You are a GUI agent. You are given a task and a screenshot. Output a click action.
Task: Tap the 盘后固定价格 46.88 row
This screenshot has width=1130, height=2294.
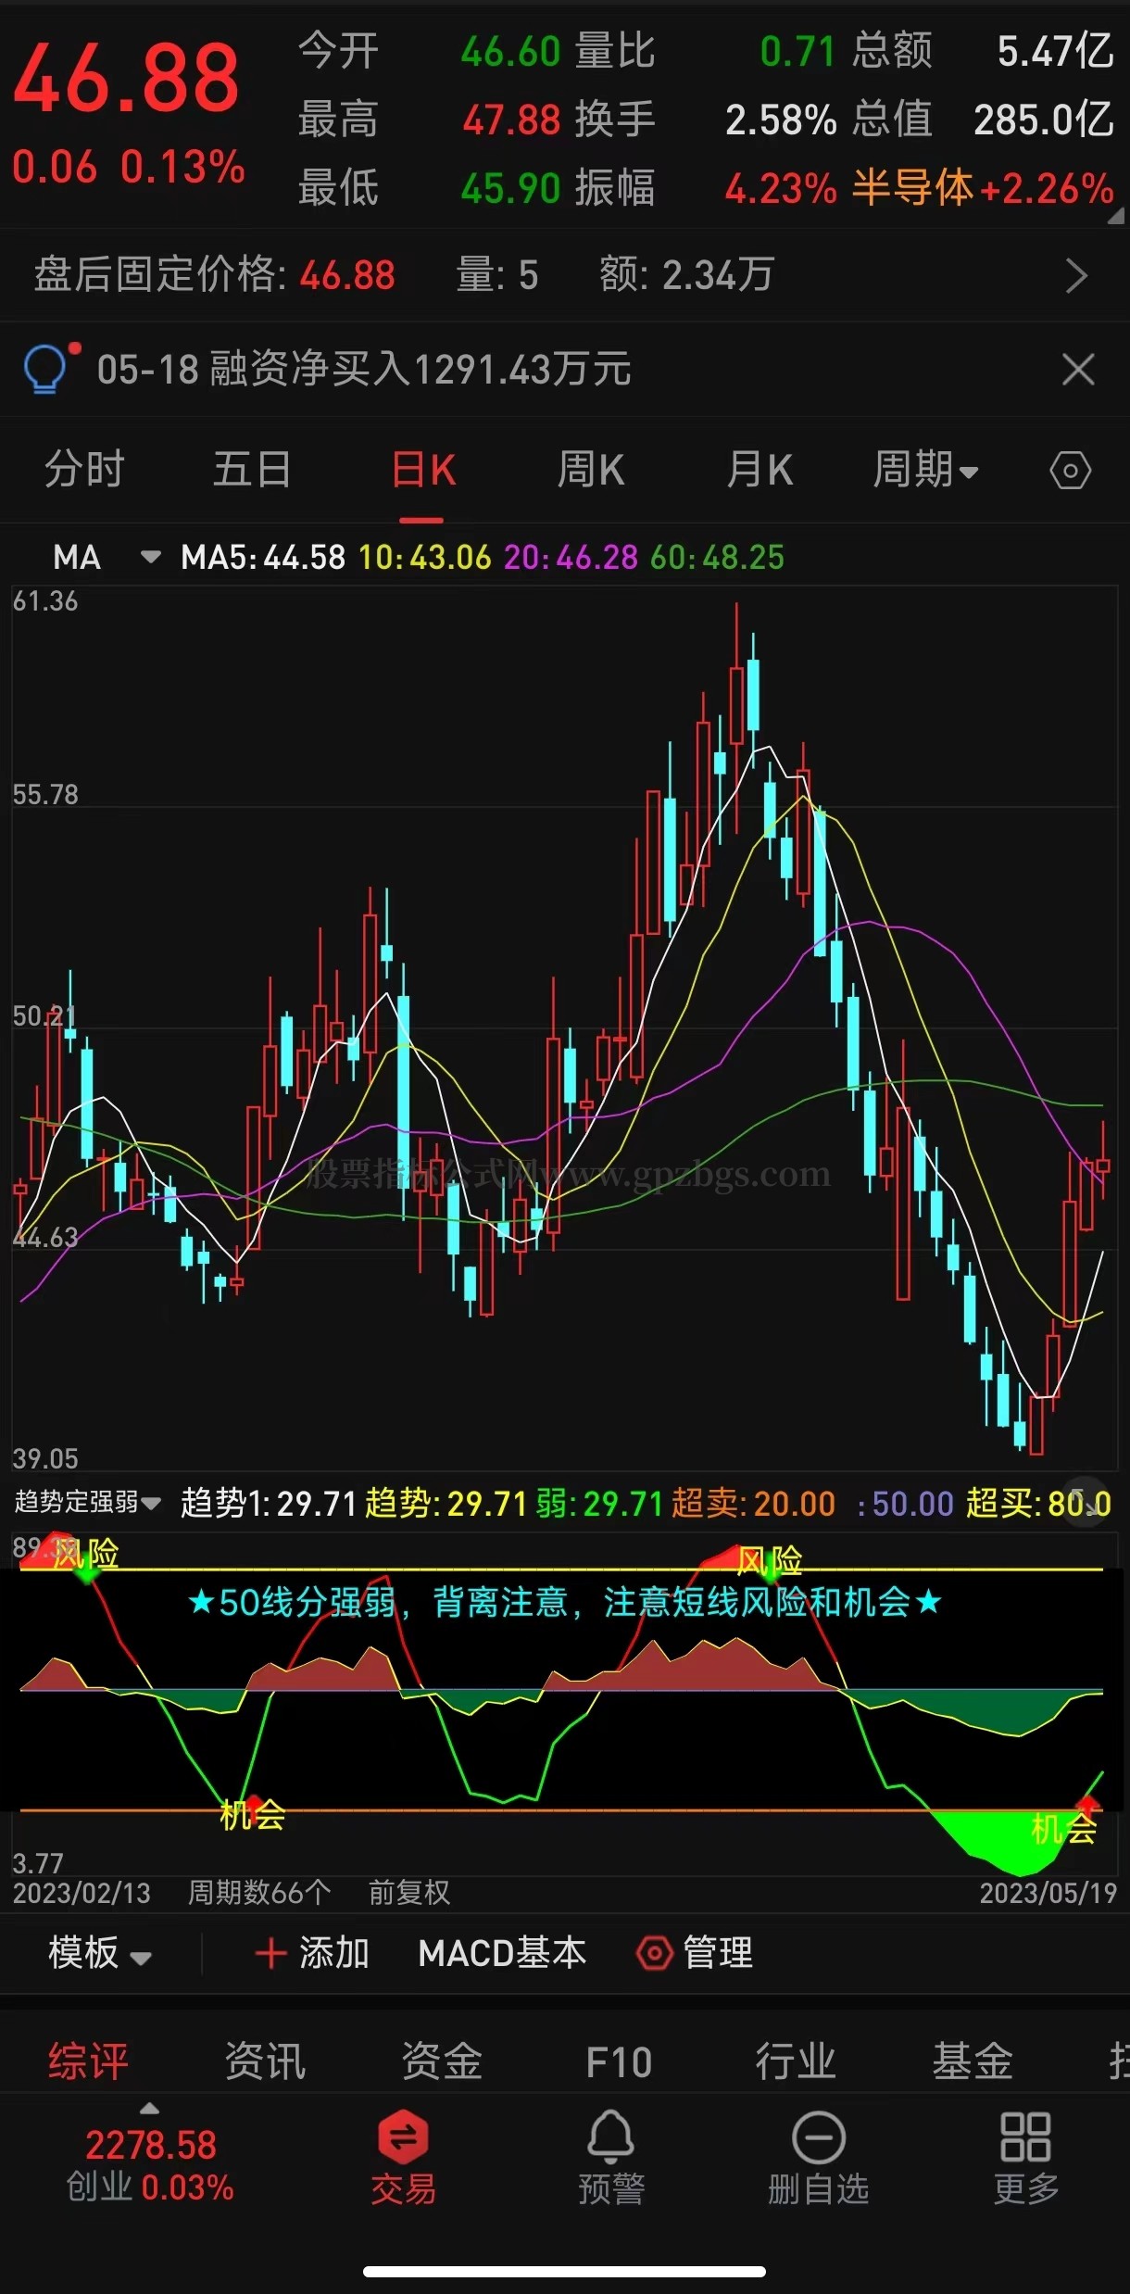[x=565, y=275]
